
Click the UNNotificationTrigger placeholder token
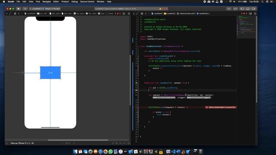(x=199, y=98)
